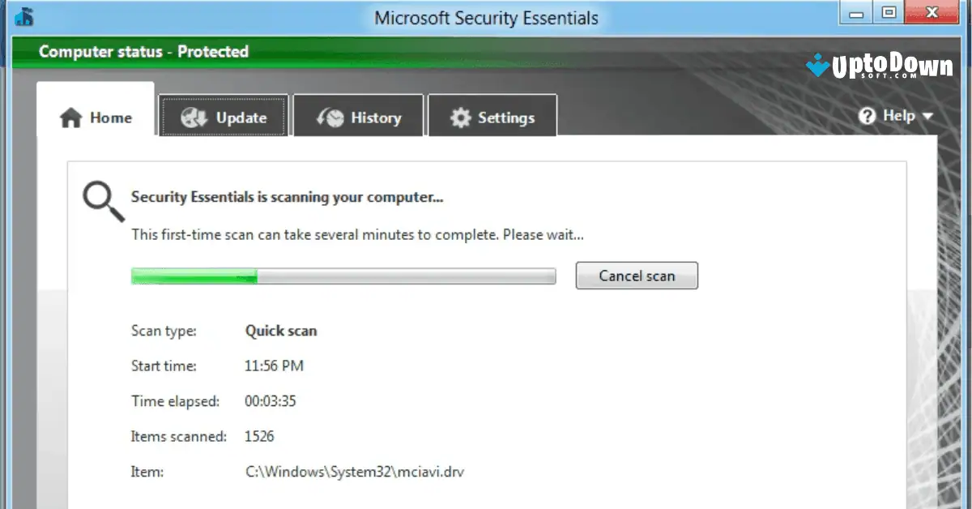
Task: Click the Home house icon
Action: [71, 117]
